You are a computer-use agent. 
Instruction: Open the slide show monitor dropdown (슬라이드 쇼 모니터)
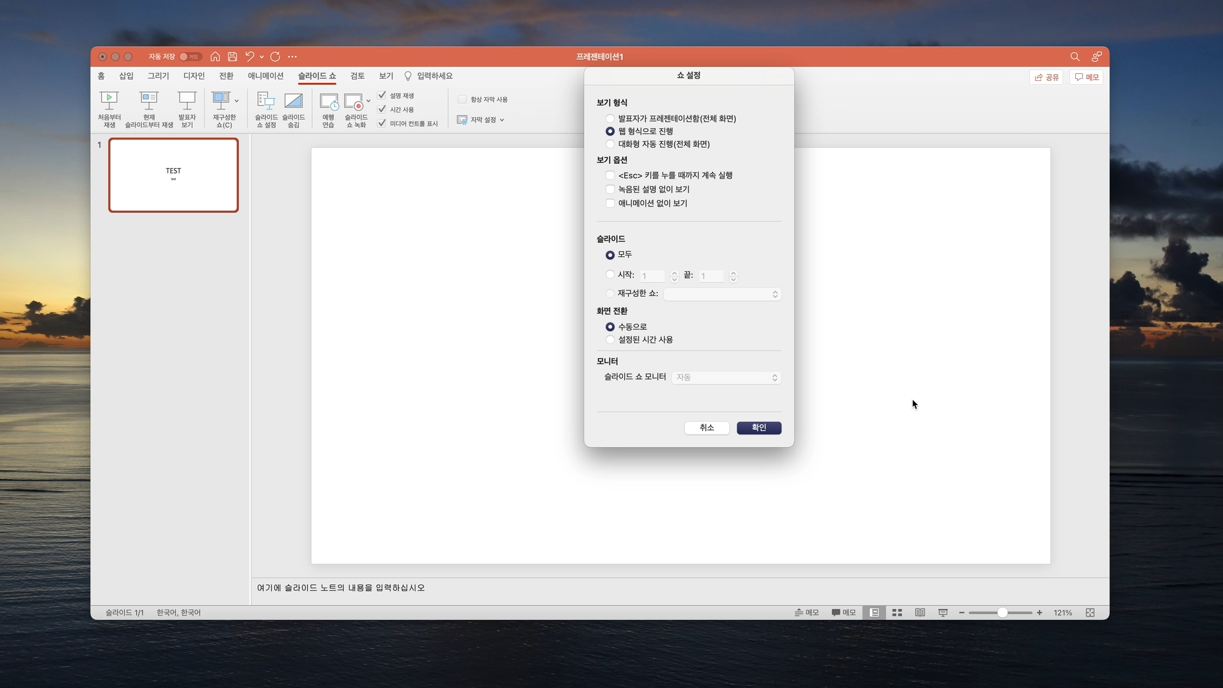726,378
